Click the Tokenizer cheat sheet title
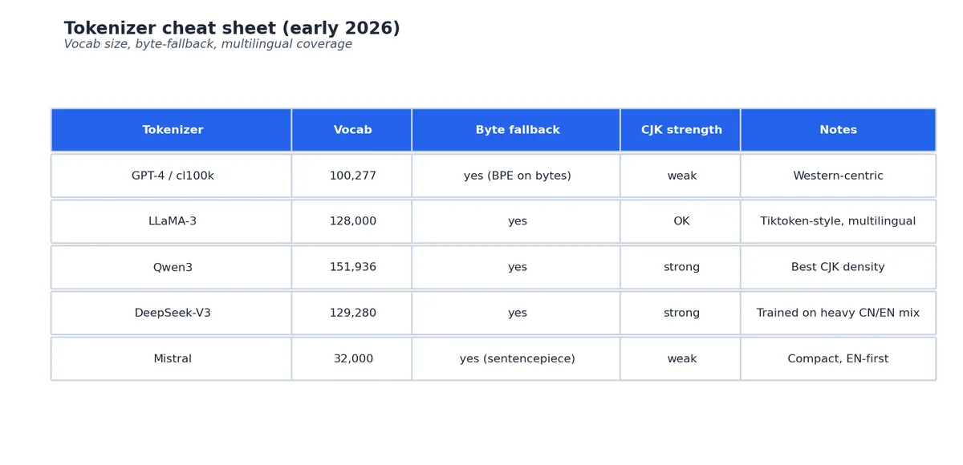 pyautogui.click(x=232, y=28)
